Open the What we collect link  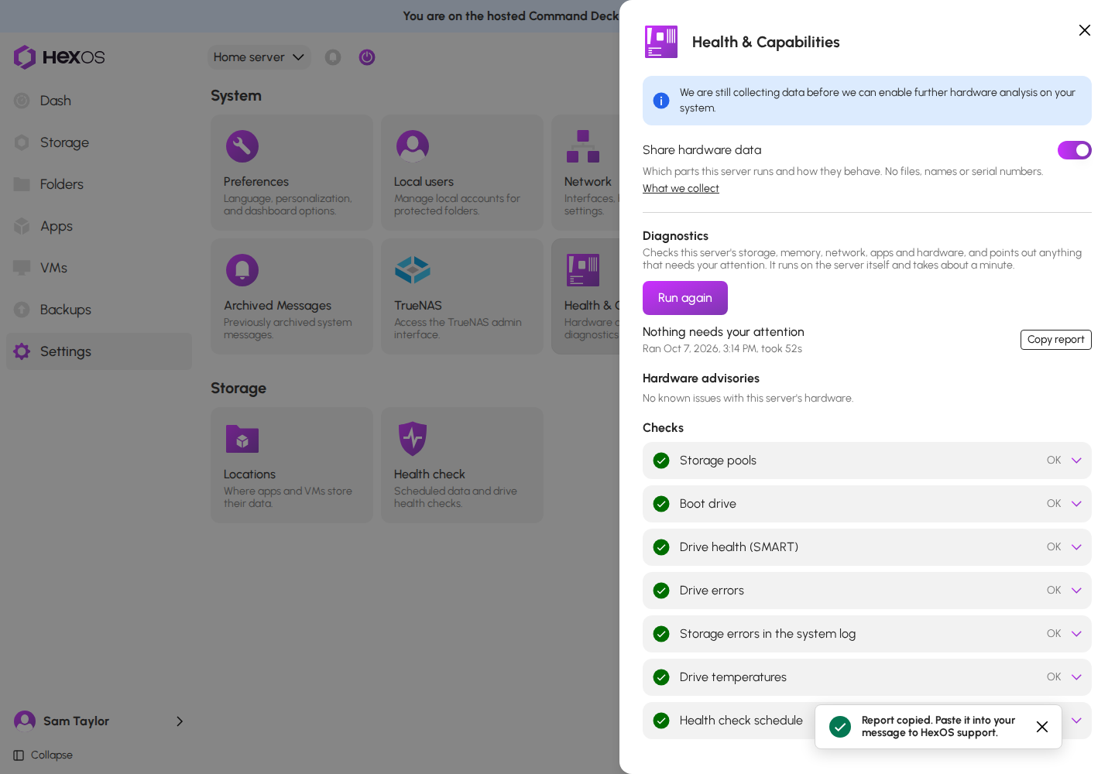click(681, 189)
